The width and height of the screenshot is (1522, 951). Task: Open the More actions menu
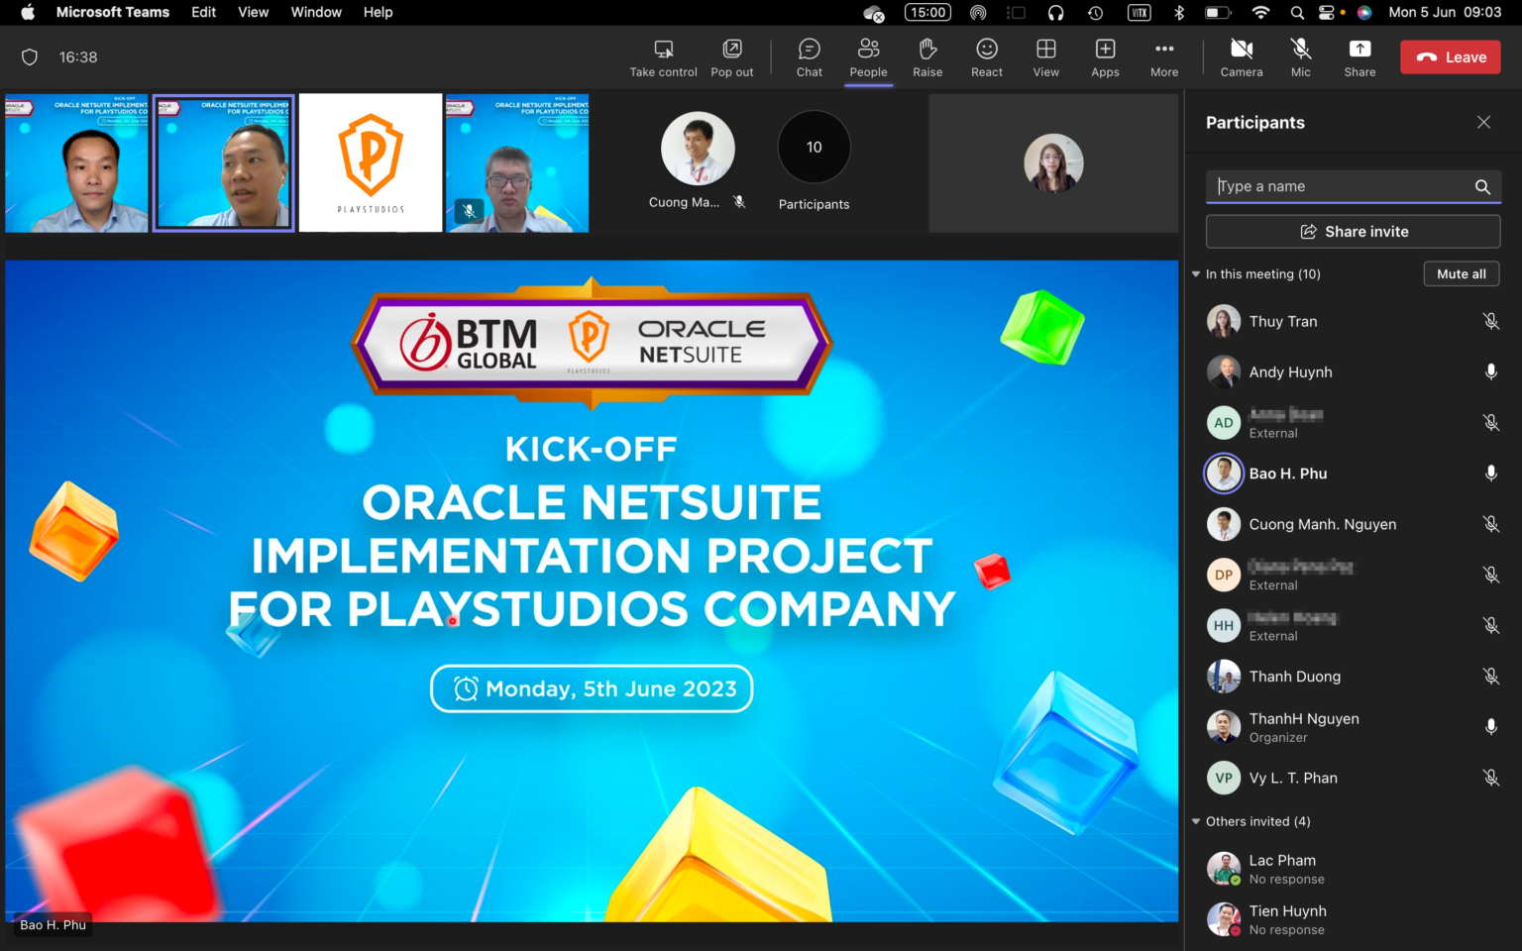[x=1164, y=58]
